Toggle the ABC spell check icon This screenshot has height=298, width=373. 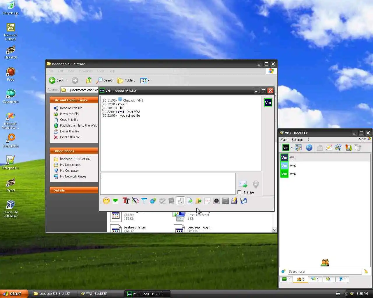(x=162, y=201)
